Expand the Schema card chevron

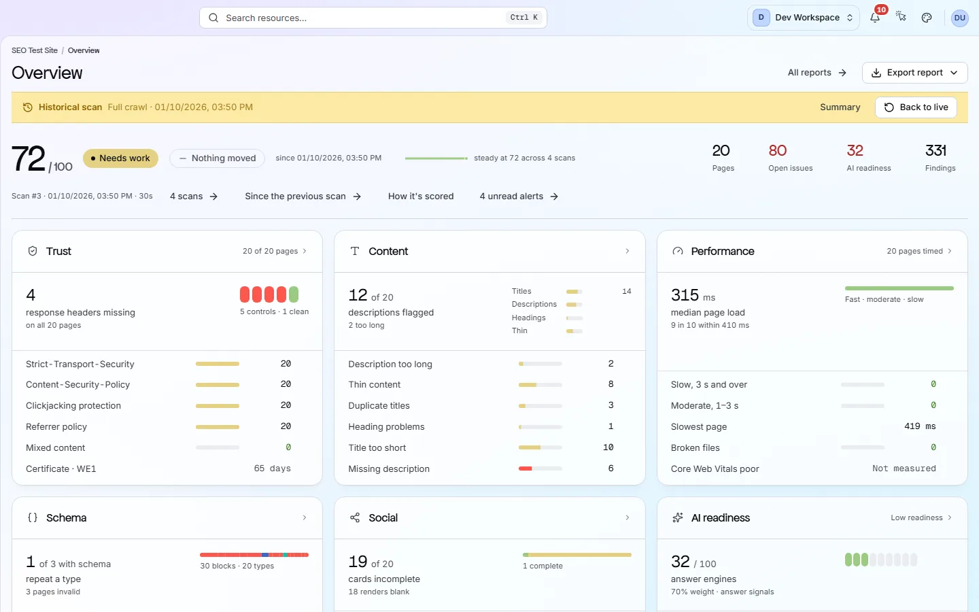click(305, 517)
